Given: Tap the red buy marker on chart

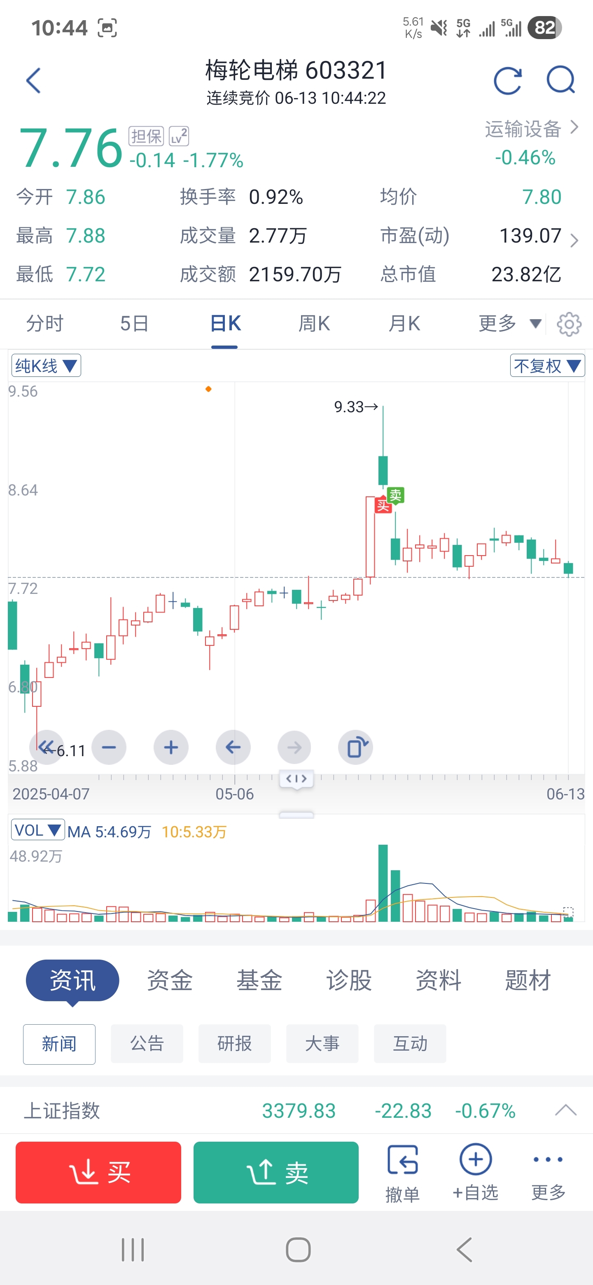Looking at the screenshot, I should [383, 505].
